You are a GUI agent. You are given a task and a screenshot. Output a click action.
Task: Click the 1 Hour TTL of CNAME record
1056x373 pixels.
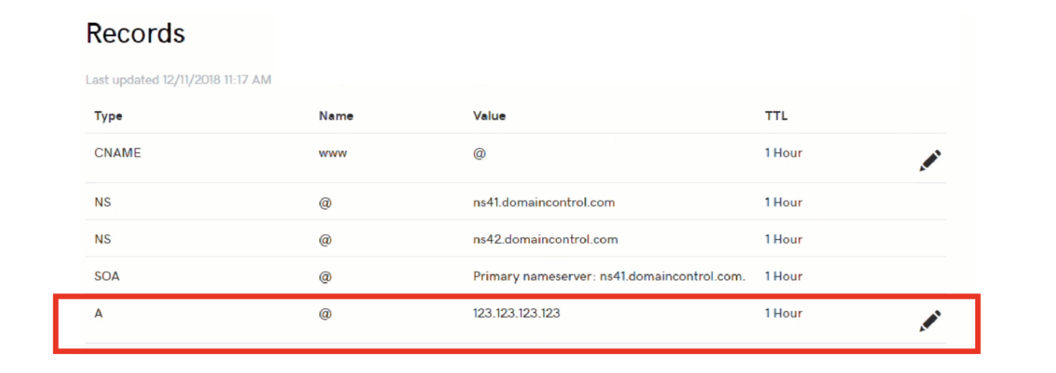click(783, 153)
